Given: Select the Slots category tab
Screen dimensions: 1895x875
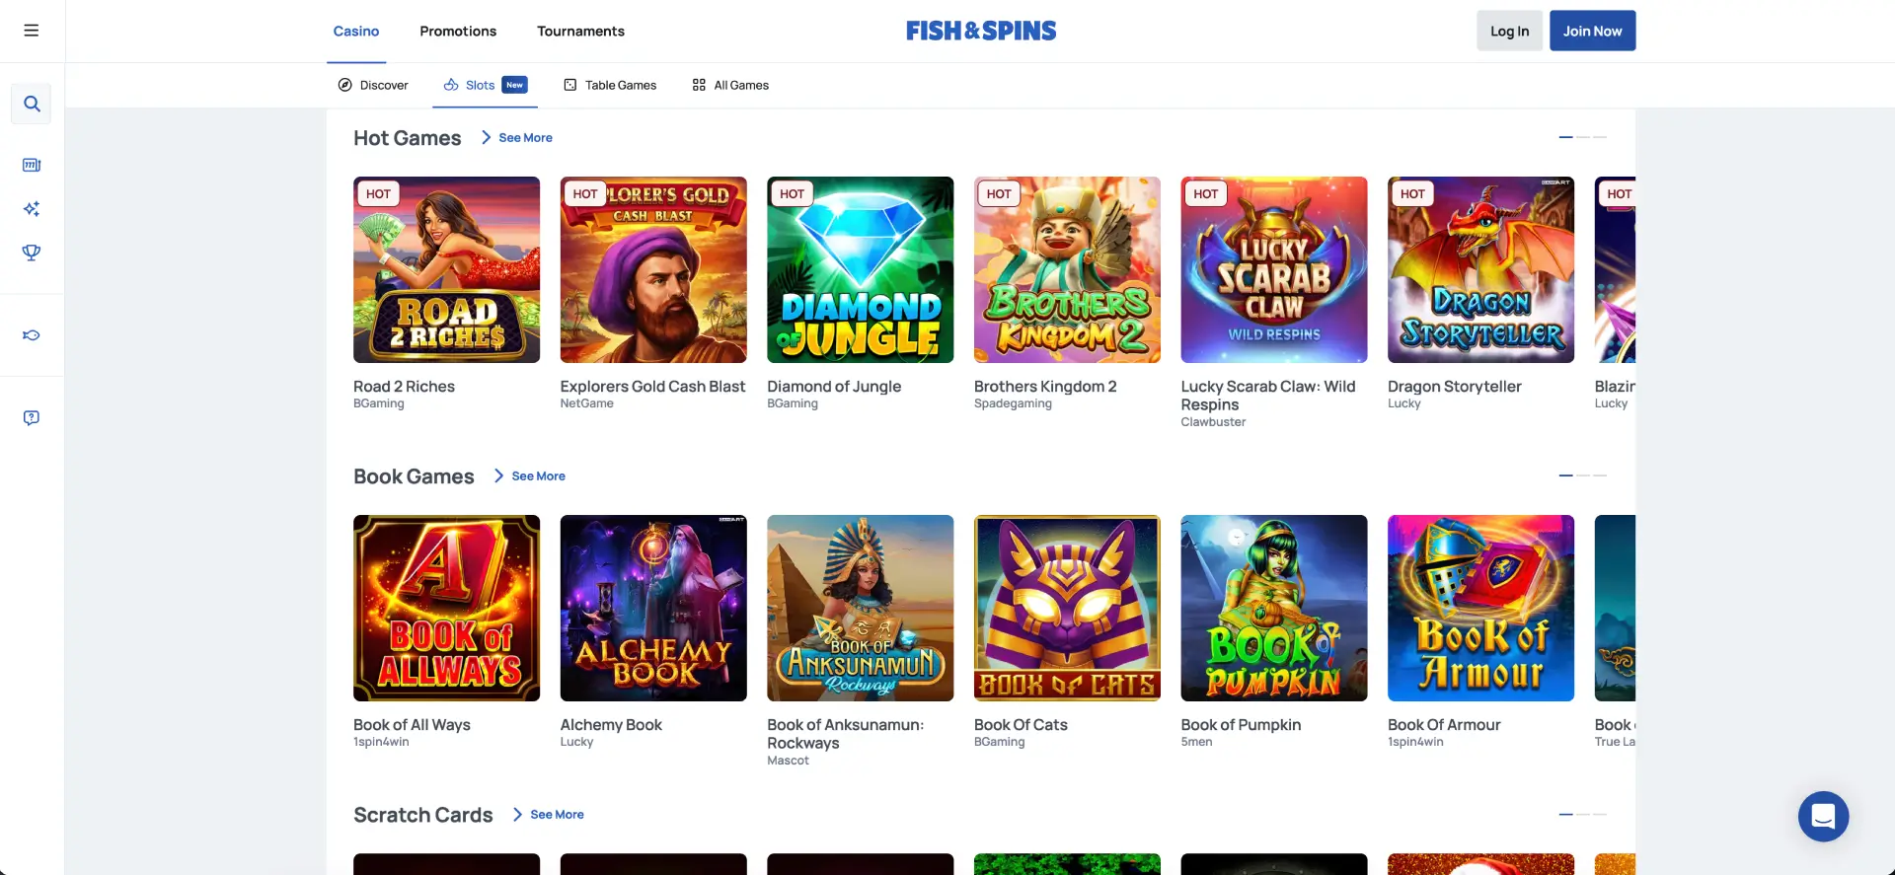Looking at the screenshot, I should (485, 85).
